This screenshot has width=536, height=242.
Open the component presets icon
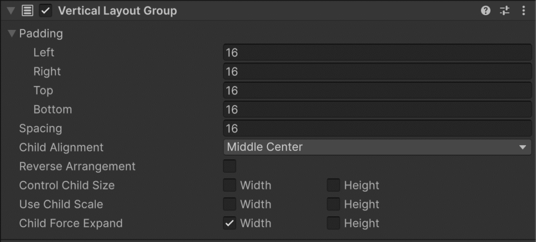click(x=505, y=10)
